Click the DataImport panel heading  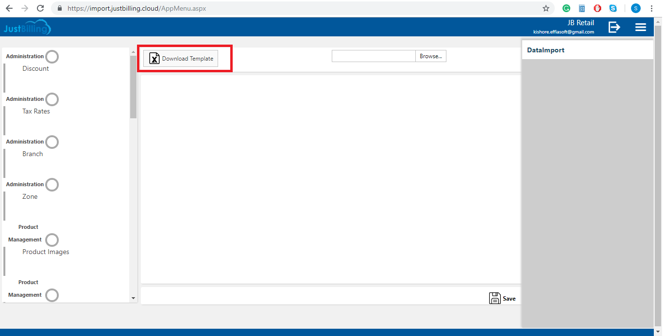coord(546,50)
